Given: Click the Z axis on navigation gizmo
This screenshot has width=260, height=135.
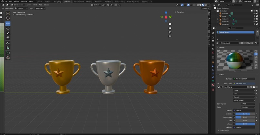Looking at the screenshot, I should (166, 13).
